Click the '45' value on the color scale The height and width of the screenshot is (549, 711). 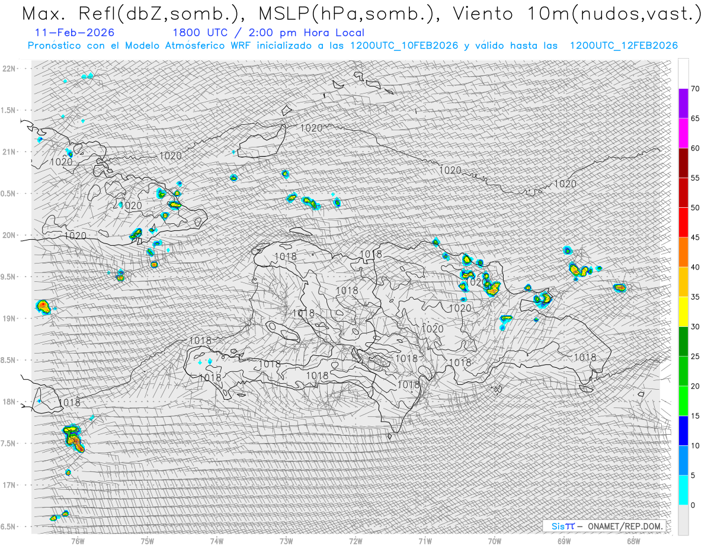[x=695, y=237]
